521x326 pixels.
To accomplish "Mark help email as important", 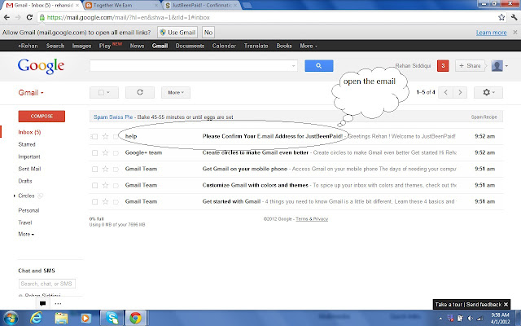I will point(116,136).
